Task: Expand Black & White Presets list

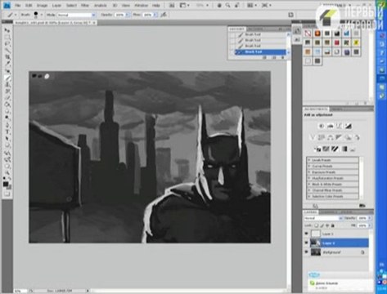Action: point(309,185)
